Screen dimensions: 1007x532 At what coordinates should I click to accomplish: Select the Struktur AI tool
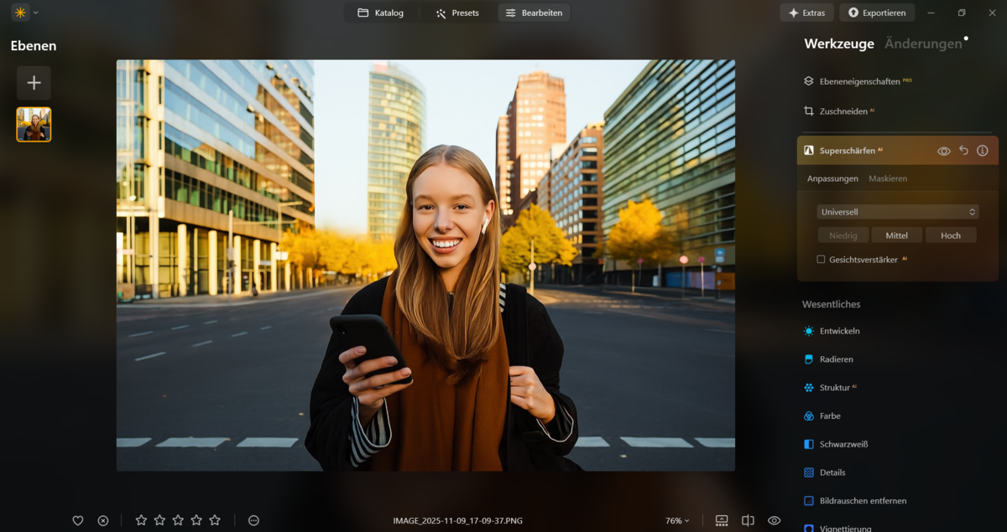click(837, 387)
